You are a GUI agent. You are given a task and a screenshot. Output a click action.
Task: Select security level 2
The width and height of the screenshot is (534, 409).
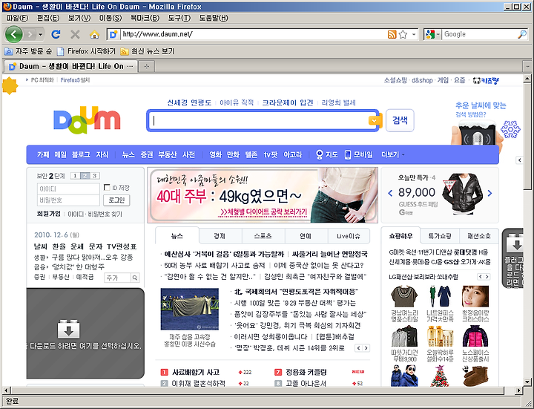(x=85, y=175)
